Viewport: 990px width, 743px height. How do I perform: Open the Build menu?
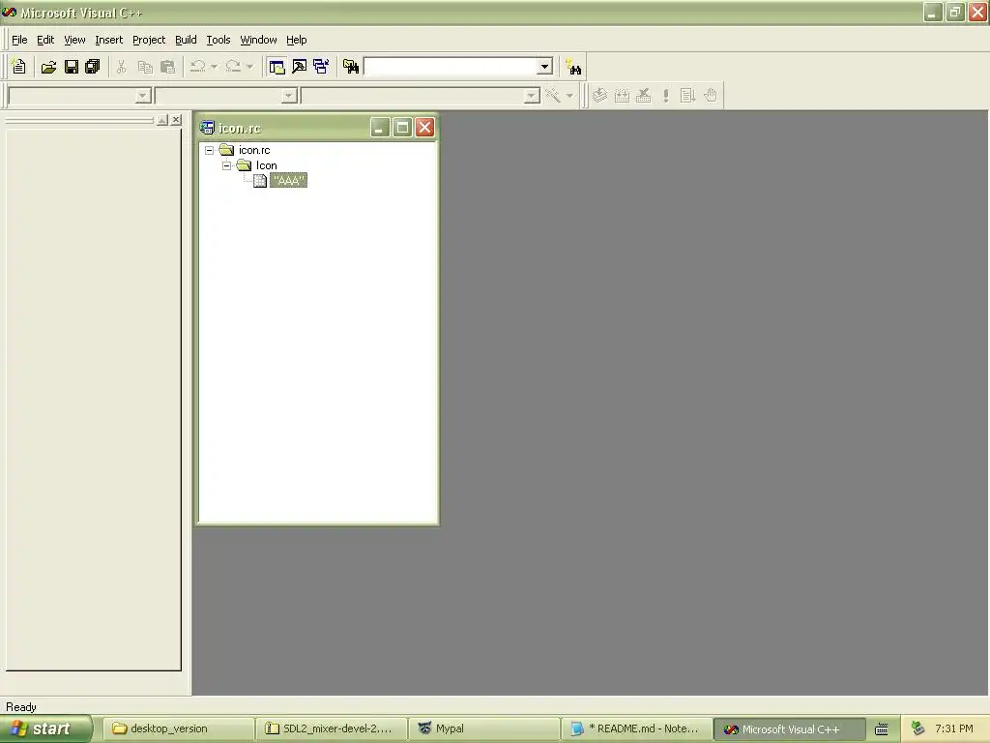(x=186, y=40)
